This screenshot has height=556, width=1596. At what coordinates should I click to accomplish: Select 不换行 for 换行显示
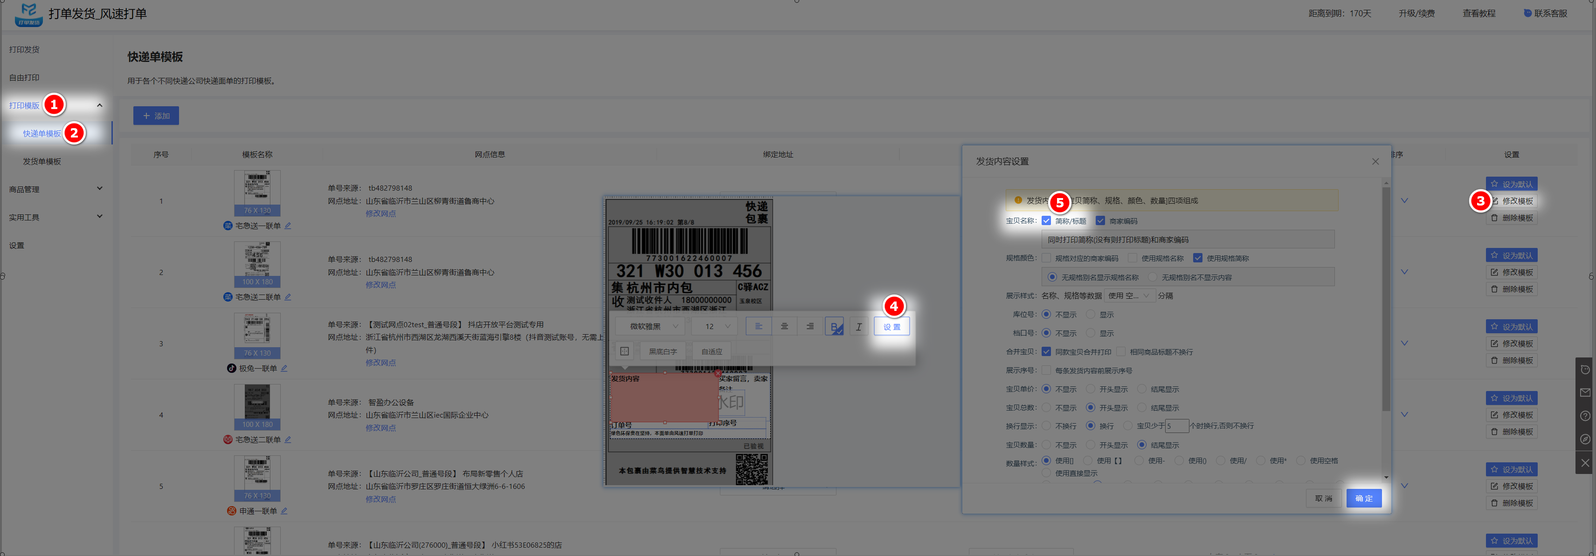pyautogui.click(x=1046, y=426)
